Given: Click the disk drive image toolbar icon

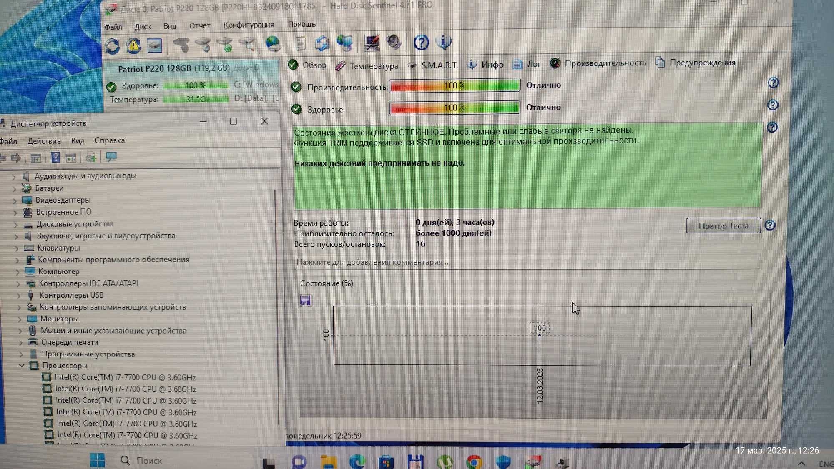Looking at the screenshot, I should 155,45.
